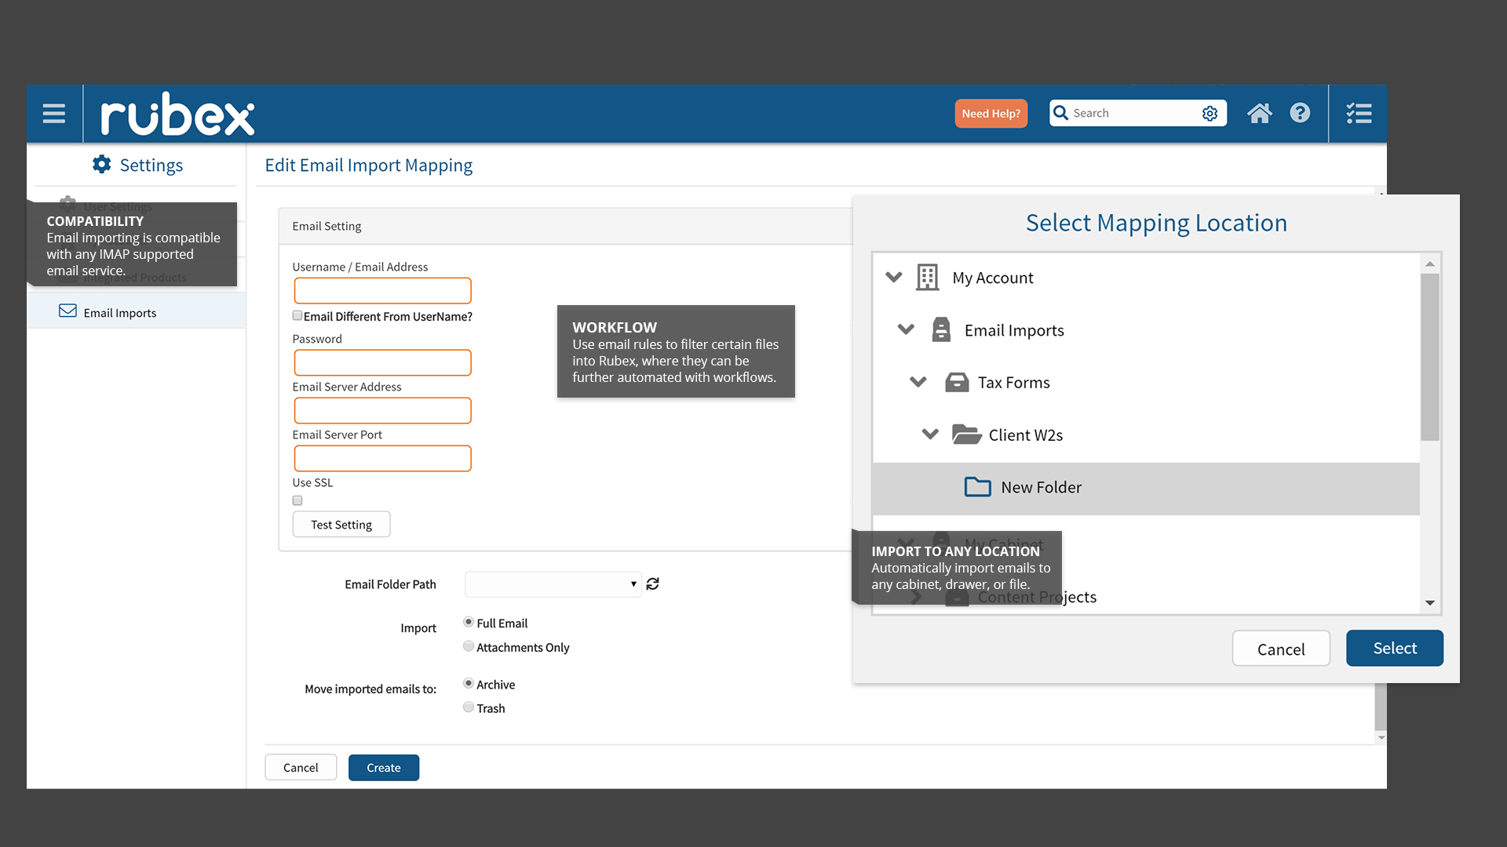Viewport: 1507px width, 847px height.
Task: Collapse the Email Imports cabinet node
Action: pos(906,329)
